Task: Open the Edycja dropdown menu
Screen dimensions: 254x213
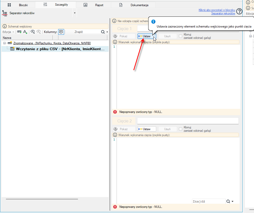Action: pos(8,32)
